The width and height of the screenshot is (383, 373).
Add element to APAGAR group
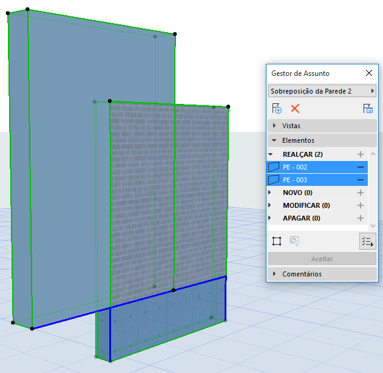tap(361, 218)
